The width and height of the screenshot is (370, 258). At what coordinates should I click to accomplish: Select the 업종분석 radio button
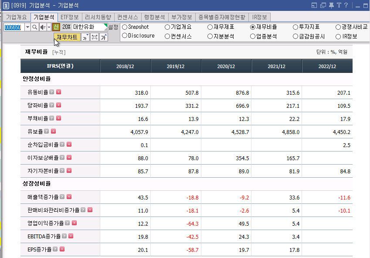tap(253, 36)
